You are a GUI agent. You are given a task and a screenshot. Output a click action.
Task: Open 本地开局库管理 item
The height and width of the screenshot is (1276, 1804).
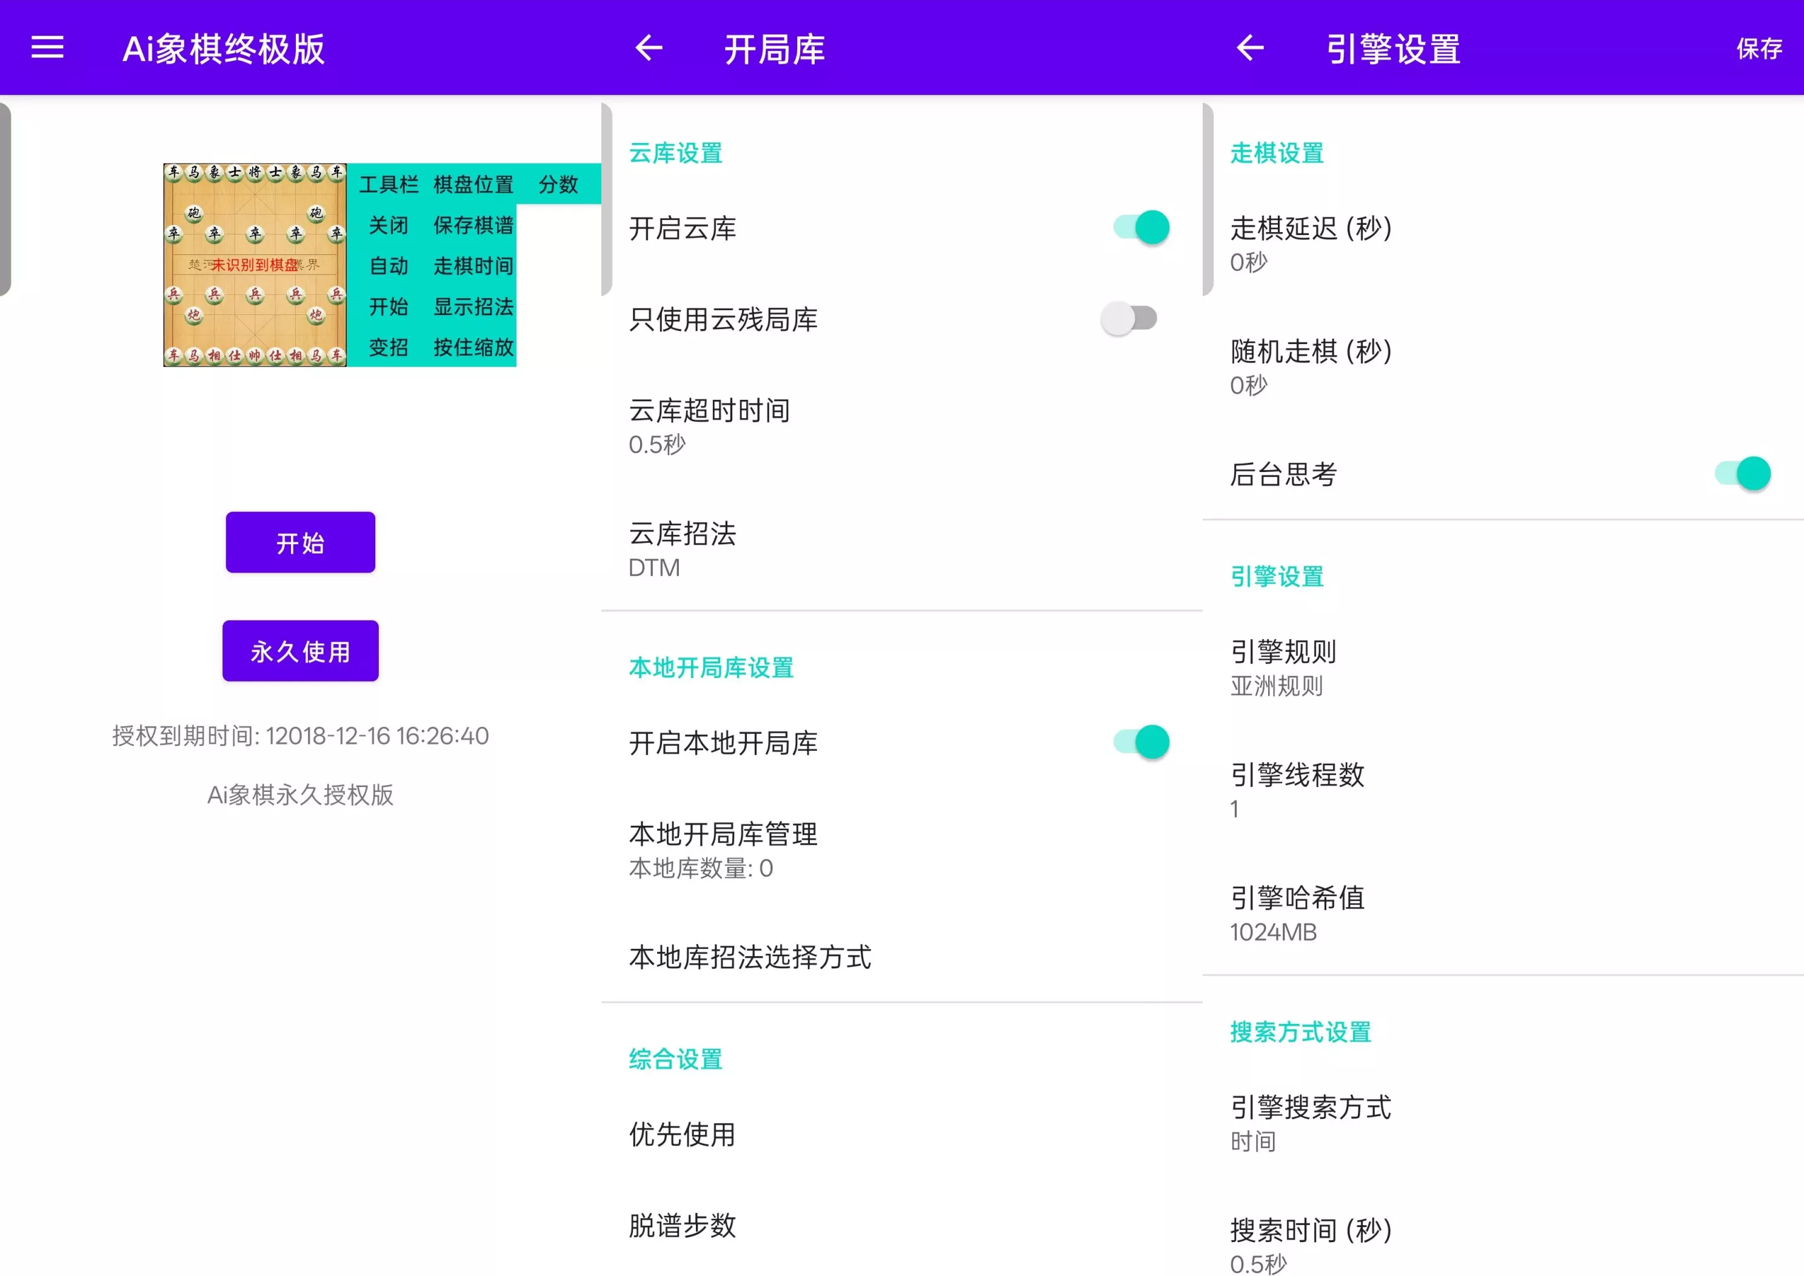point(723,849)
